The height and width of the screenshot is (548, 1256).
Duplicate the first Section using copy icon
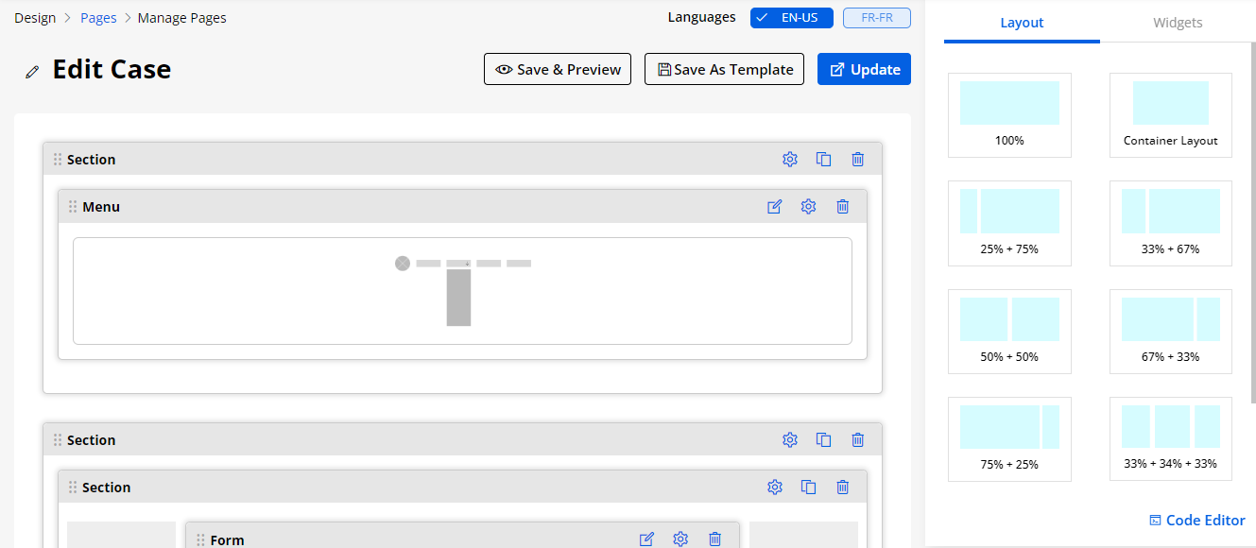(823, 160)
